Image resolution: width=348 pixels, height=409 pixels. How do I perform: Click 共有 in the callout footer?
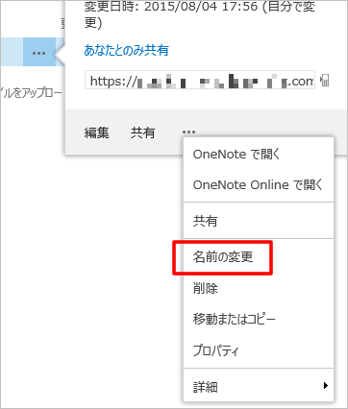click(x=143, y=132)
